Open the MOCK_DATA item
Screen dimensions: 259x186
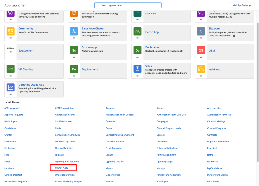coord(62,168)
